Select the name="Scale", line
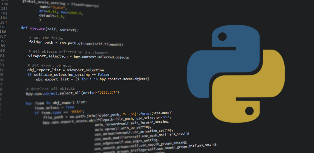This screenshot has height=153, width=314. pyautogui.click(x=53, y=8)
